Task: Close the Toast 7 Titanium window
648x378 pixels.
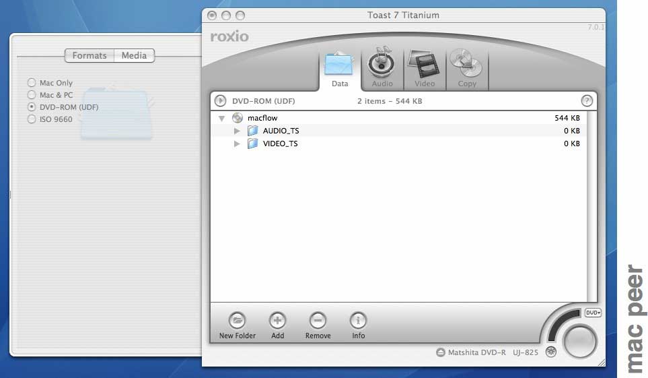Action: pyautogui.click(x=212, y=15)
